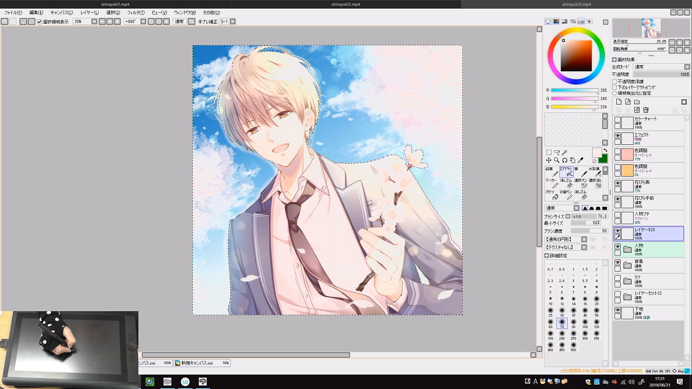
Task: Hide the エフェクト layer
Action: tap(617, 136)
